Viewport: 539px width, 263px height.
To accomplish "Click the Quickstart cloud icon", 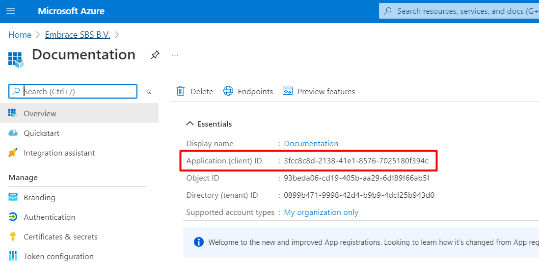I will pyautogui.click(x=13, y=133).
